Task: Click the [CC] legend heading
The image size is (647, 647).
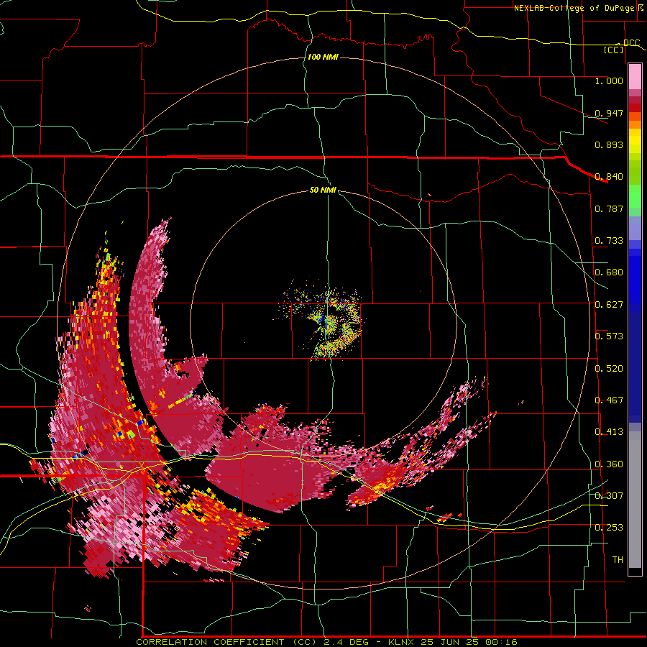Action: (614, 50)
